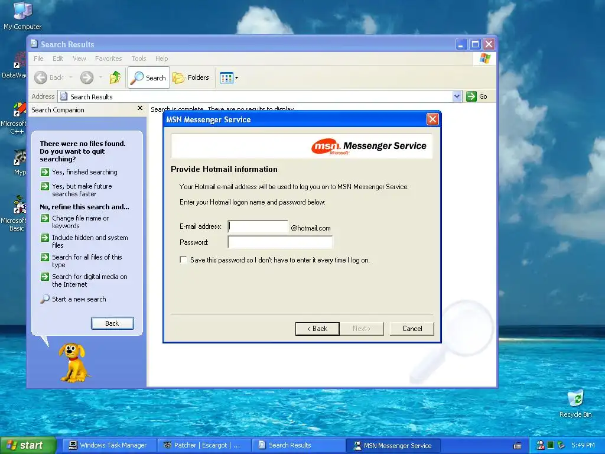This screenshot has height=454, width=605.
Task: Click the Back arrow dropdown in toolbar
Action: pos(71,77)
